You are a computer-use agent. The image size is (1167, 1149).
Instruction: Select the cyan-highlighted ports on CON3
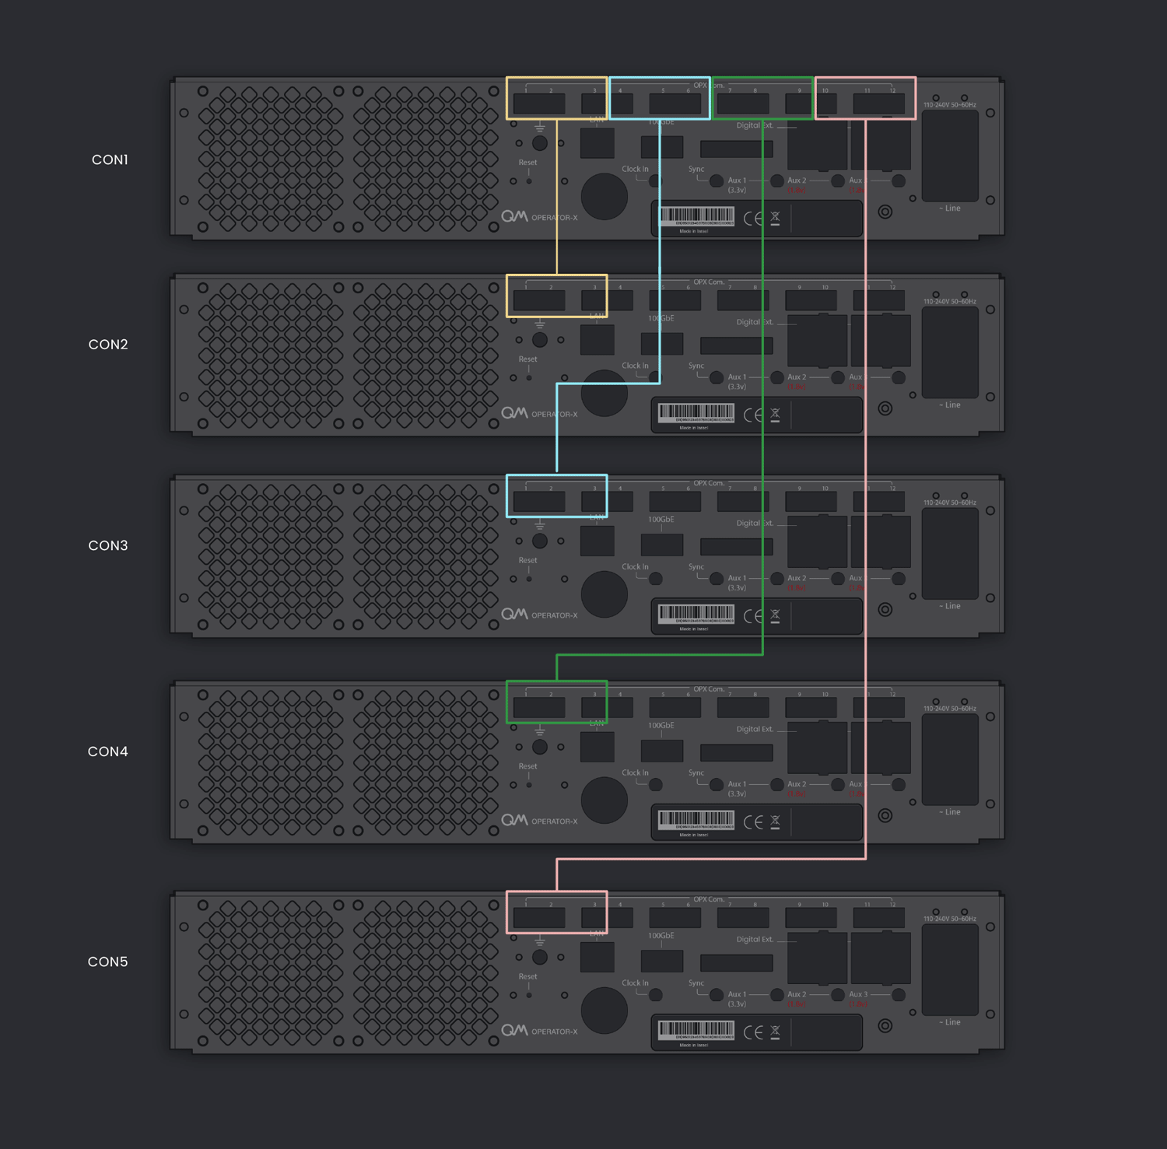click(556, 496)
